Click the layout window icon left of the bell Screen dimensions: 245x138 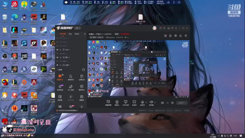175,36
